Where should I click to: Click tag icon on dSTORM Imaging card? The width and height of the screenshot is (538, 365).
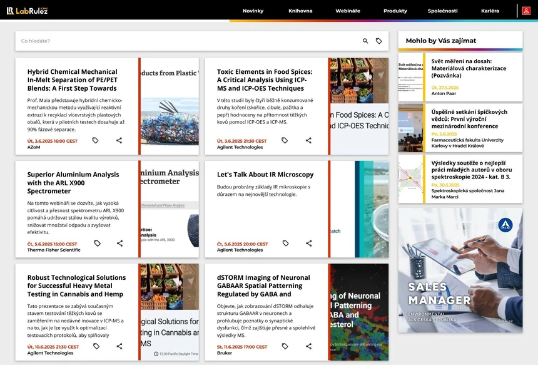click(285, 346)
